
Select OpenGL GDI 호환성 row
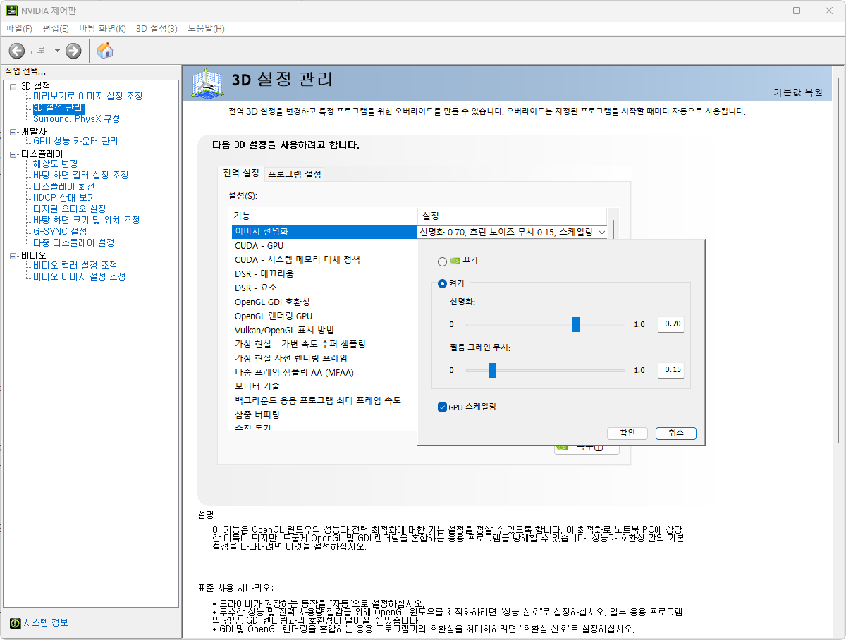(x=325, y=302)
